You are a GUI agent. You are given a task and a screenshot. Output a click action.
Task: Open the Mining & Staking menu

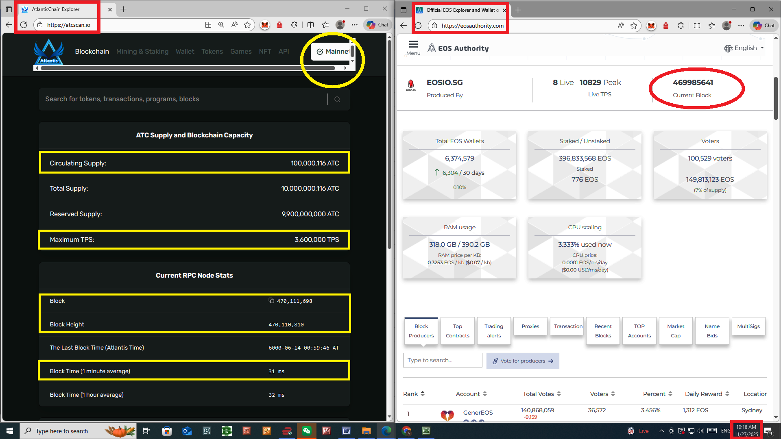pyautogui.click(x=142, y=52)
